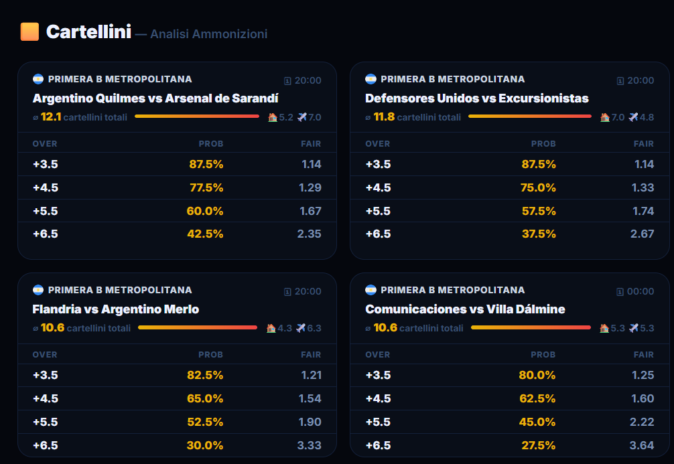Click Argentina flag on Comunicaciones card
This screenshot has height=464, width=674.
[370, 290]
